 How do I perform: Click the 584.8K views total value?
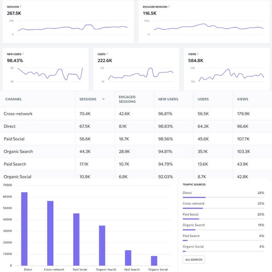tap(196, 61)
